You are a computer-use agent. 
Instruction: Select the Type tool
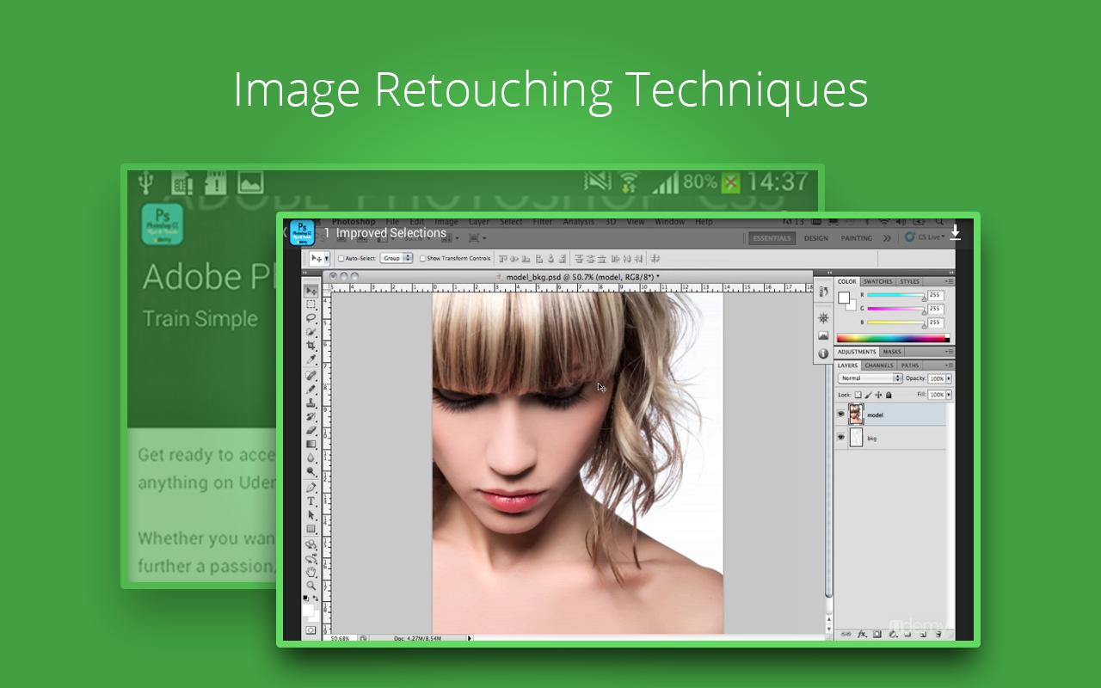[311, 501]
